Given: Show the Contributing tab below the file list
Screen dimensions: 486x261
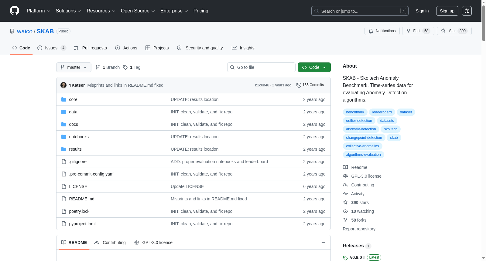Looking at the screenshot, I should (110, 243).
